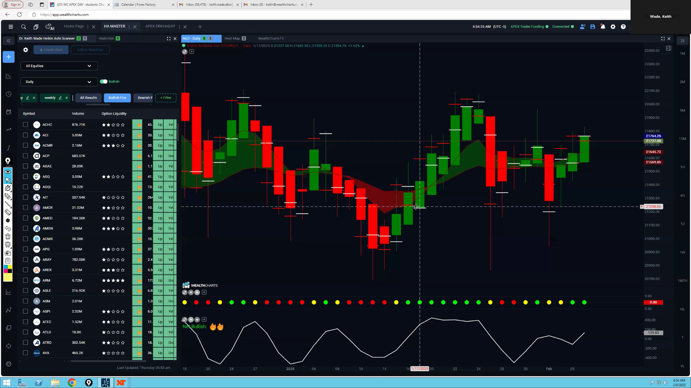Open APEX DRKHADAY tab options menu
Viewport: 691px width, 388px height.
pyautogui.click(x=179, y=27)
